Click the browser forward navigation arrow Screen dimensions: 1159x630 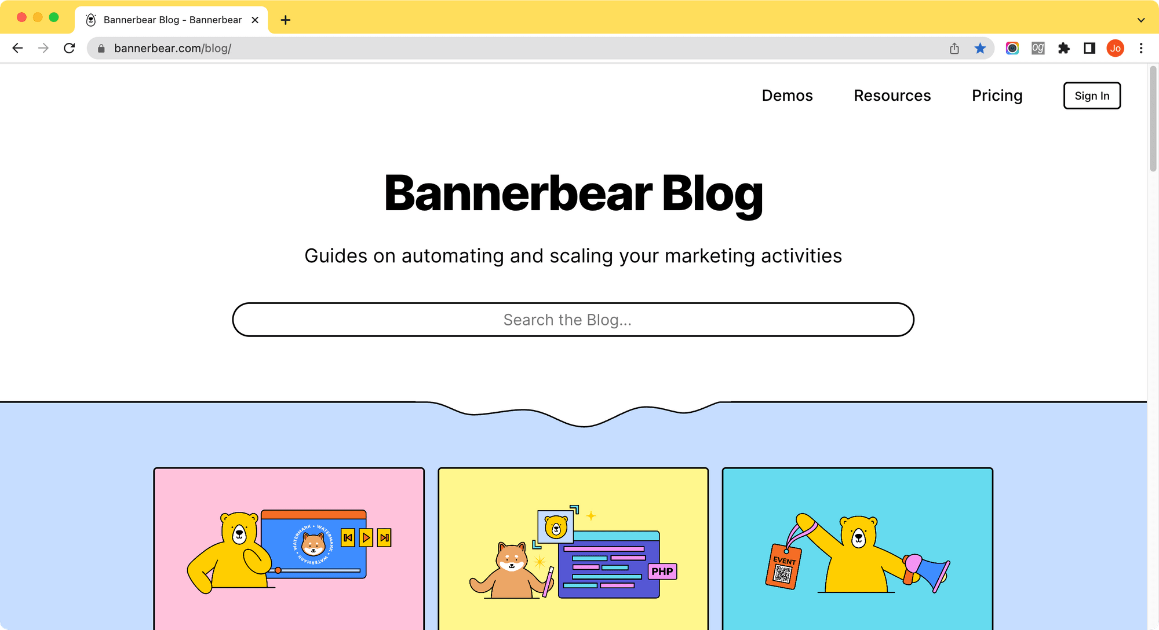click(43, 48)
